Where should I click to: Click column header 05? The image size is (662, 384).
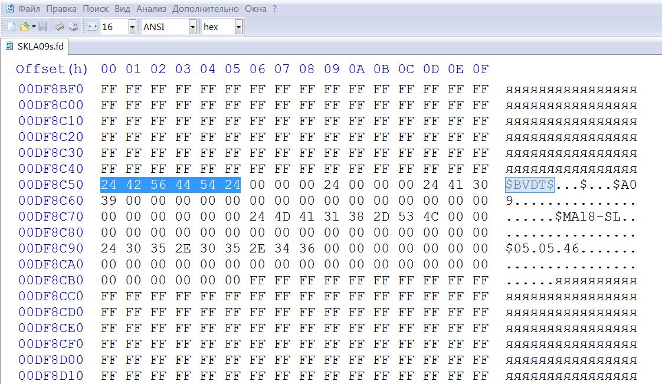tap(232, 69)
